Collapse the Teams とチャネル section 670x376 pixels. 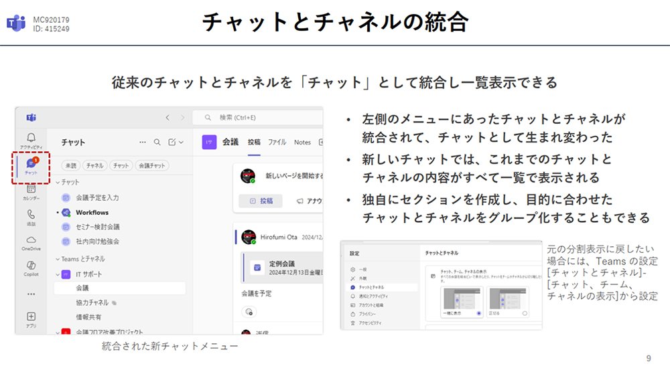[58, 259]
